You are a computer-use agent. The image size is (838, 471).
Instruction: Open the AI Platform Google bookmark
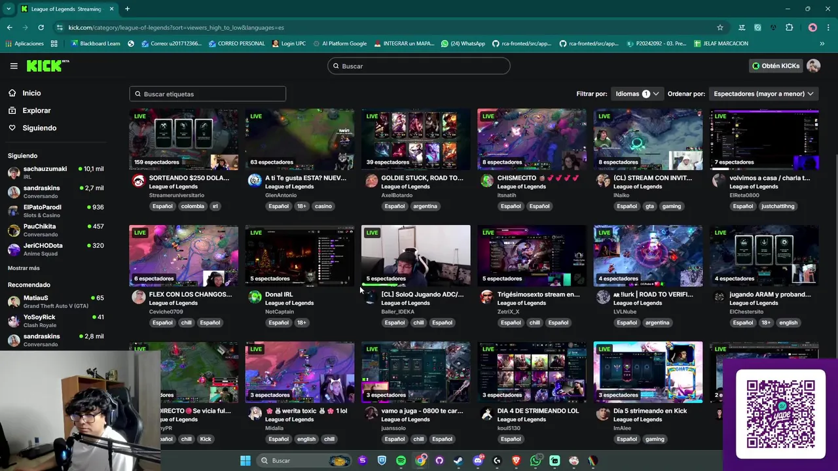(339, 44)
